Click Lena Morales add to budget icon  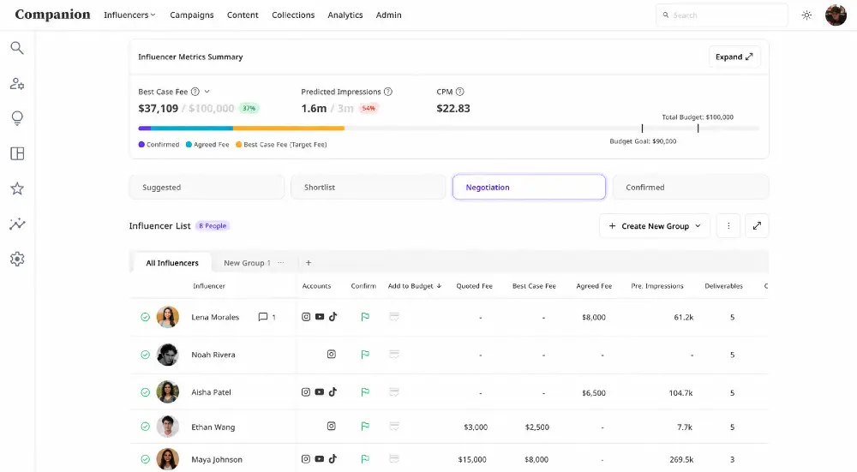394,317
